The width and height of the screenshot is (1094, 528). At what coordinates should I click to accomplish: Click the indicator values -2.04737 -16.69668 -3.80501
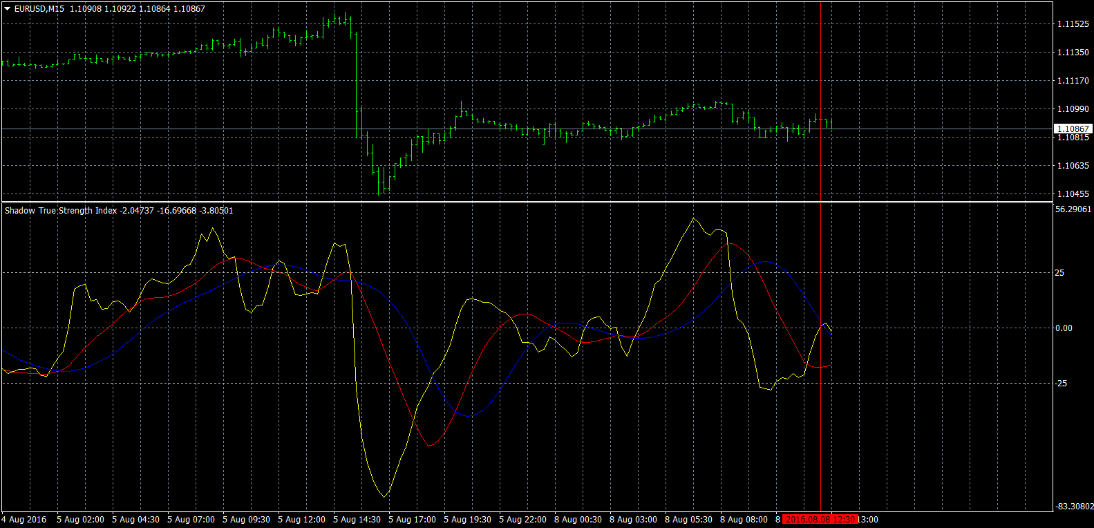(177, 211)
